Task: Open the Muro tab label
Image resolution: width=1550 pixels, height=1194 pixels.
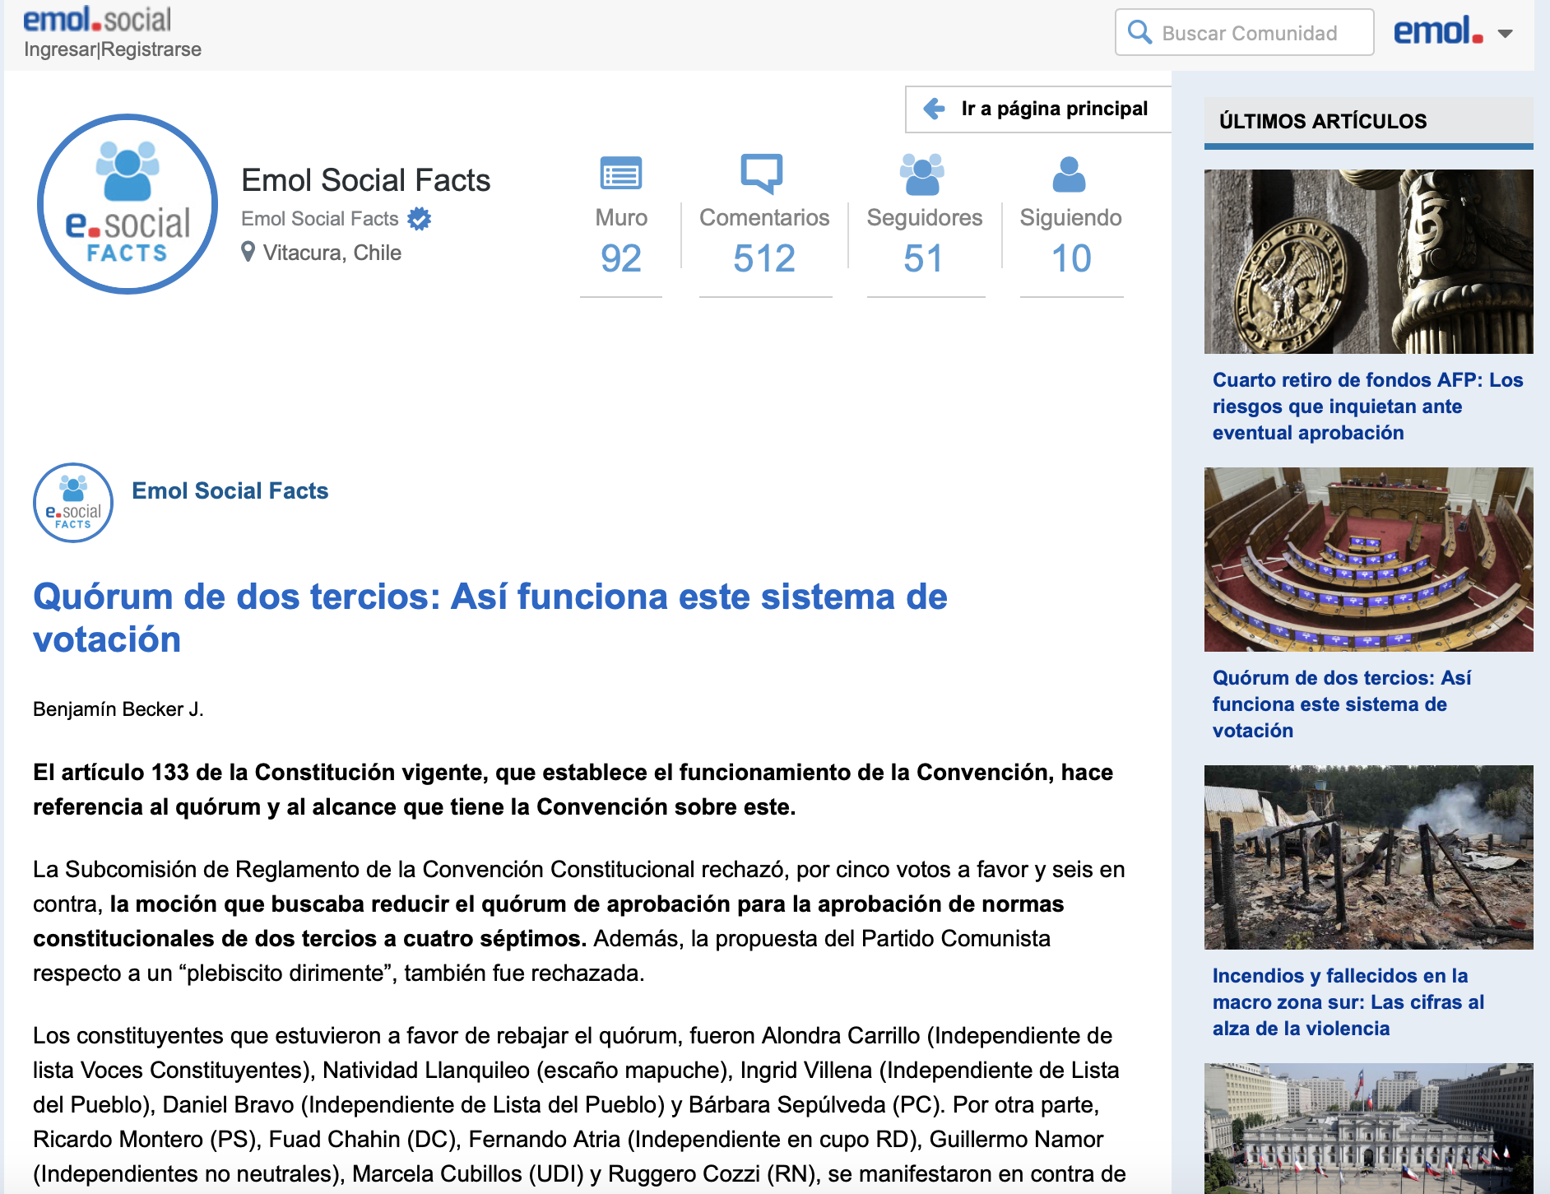Action: (621, 217)
